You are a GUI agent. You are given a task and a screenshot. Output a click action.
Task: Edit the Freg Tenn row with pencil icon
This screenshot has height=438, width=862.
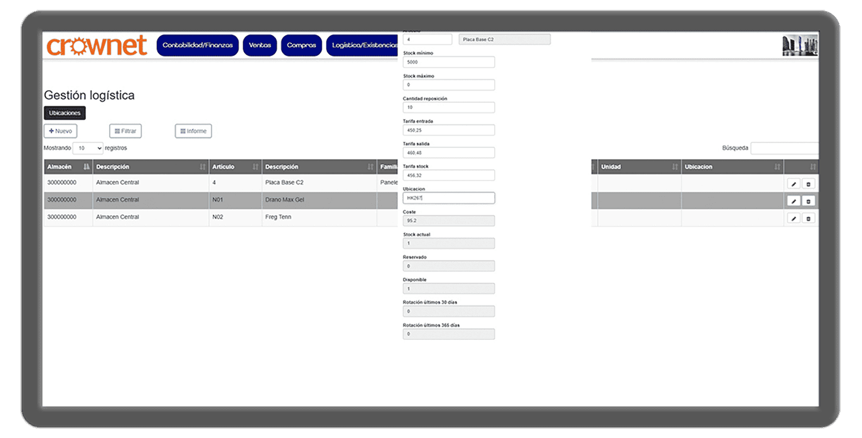(x=793, y=219)
